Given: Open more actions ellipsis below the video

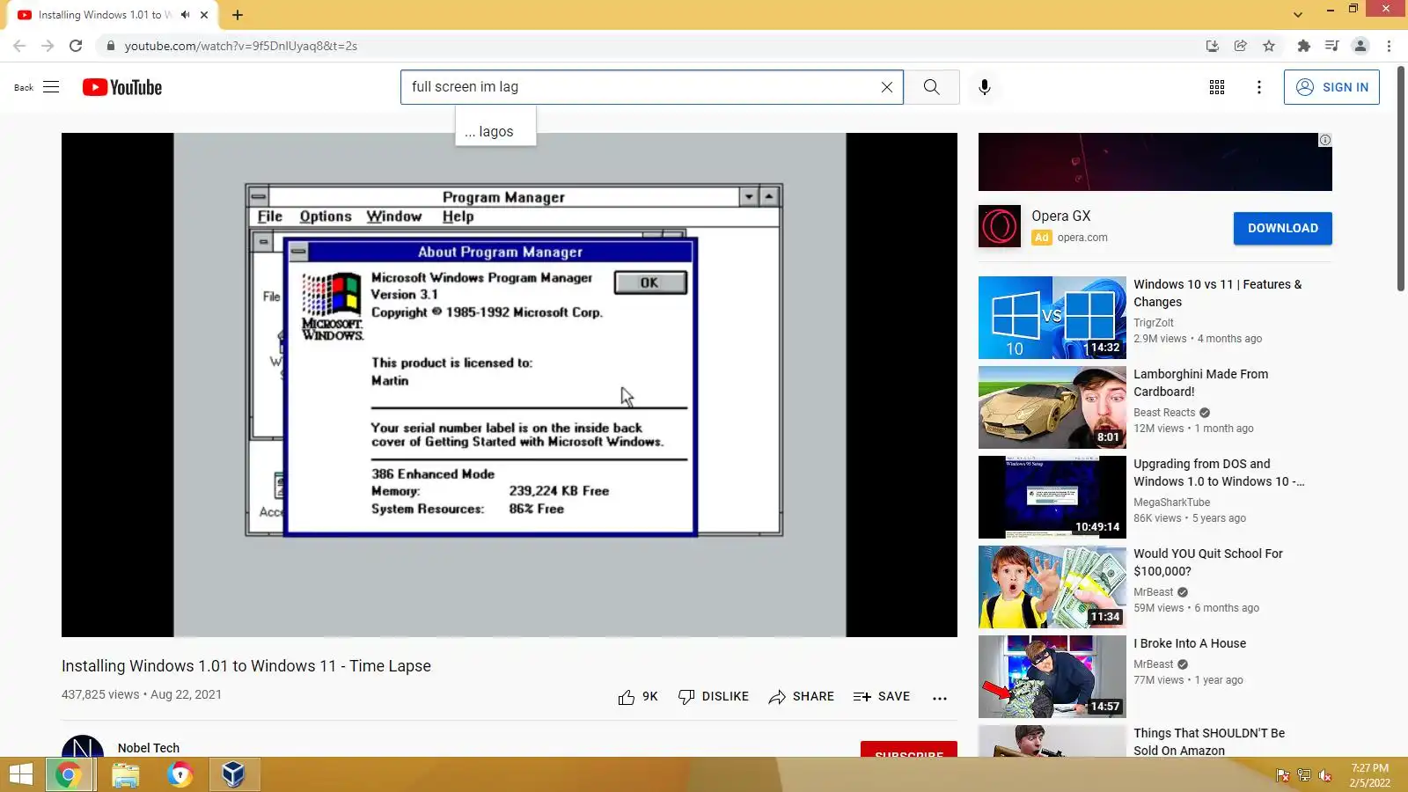Looking at the screenshot, I should point(940,698).
